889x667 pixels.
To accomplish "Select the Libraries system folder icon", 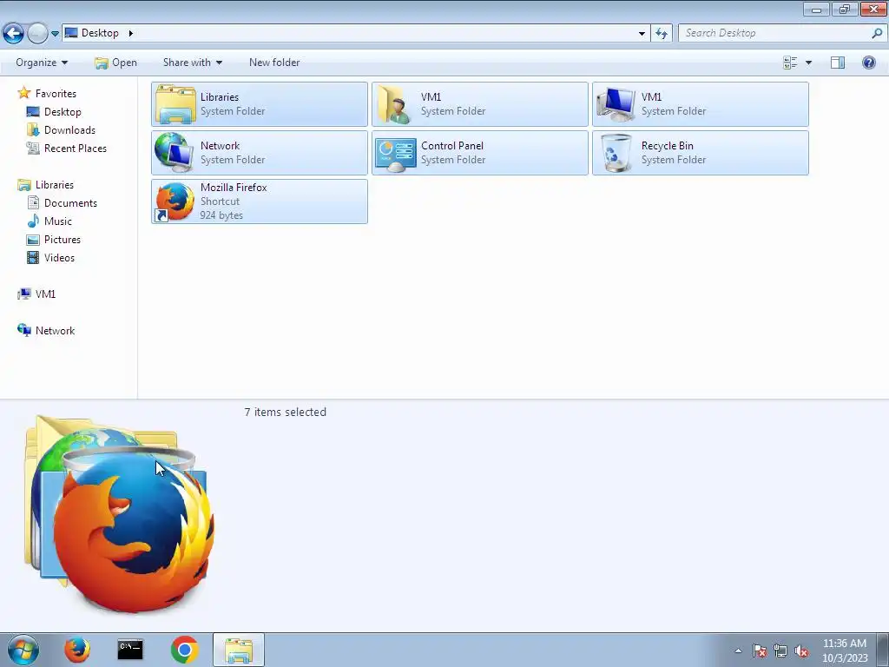I will [x=175, y=104].
